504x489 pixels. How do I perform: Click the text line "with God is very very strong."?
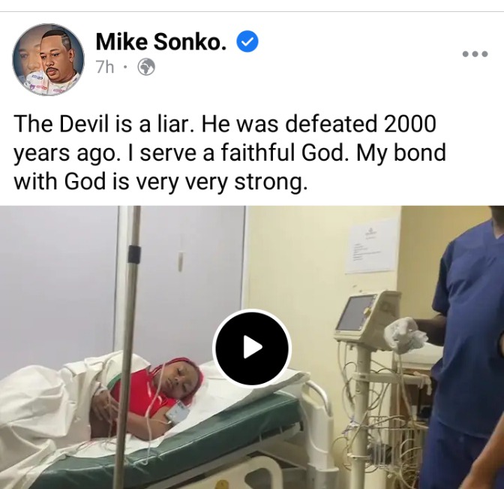(158, 182)
